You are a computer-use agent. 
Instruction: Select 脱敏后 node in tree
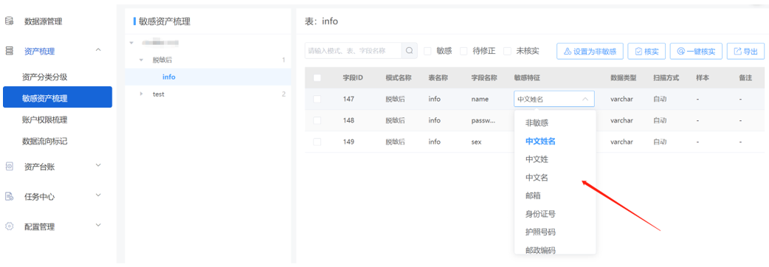[x=162, y=60]
